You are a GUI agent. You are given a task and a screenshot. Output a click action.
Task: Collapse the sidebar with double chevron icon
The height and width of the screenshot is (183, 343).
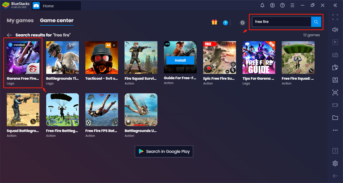[x=335, y=5]
